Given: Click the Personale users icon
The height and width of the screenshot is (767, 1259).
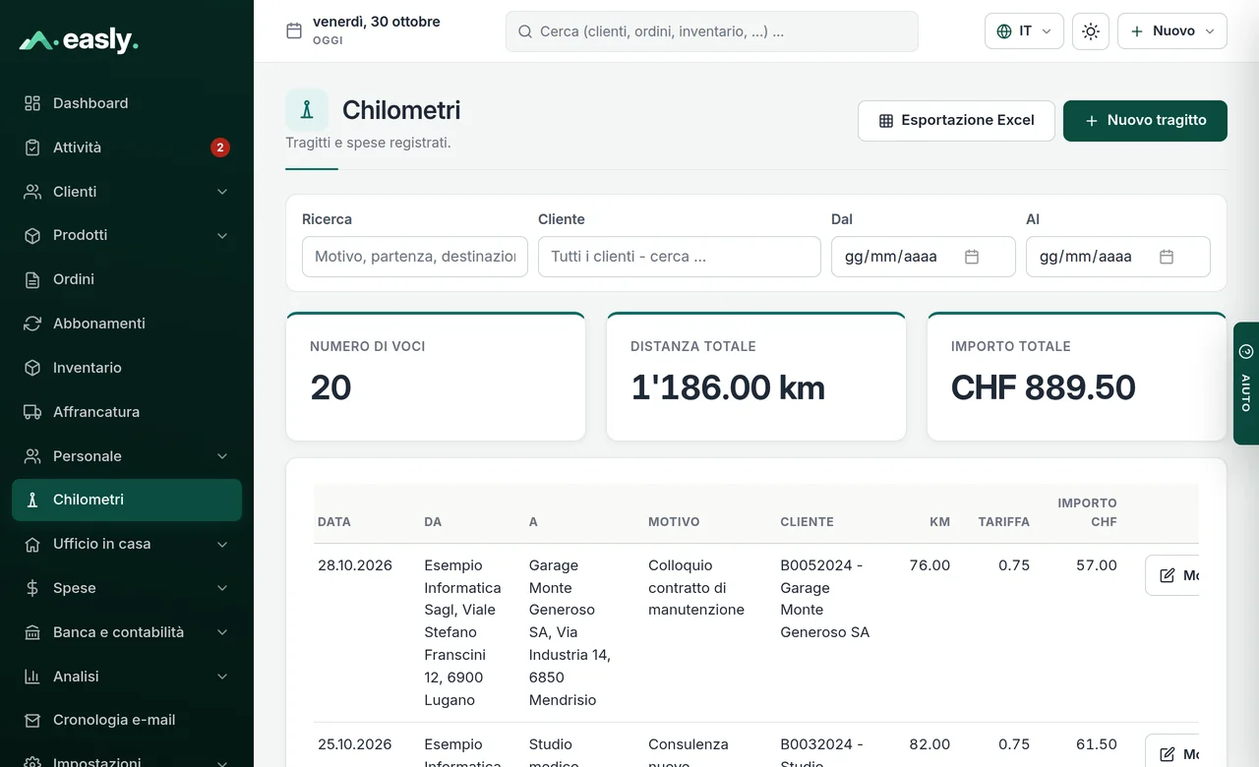Looking at the screenshot, I should point(32,456).
